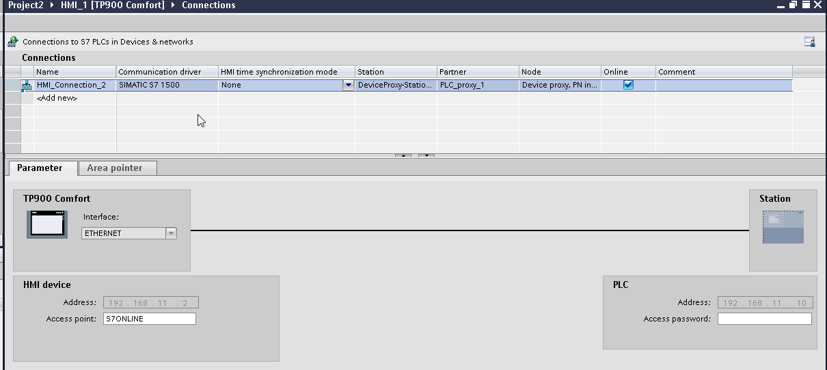827x370 pixels.
Task: Click the Station column header
Action: [x=396, y=72]
